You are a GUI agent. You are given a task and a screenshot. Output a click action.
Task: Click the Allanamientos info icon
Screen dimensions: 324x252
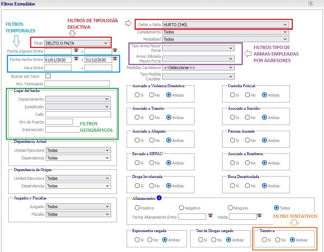tap(159, 198)
